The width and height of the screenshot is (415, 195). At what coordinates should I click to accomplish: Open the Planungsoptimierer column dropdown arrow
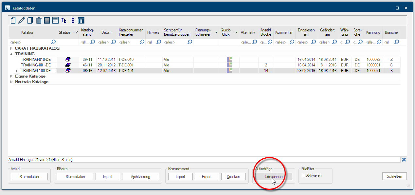pos(216,32)
